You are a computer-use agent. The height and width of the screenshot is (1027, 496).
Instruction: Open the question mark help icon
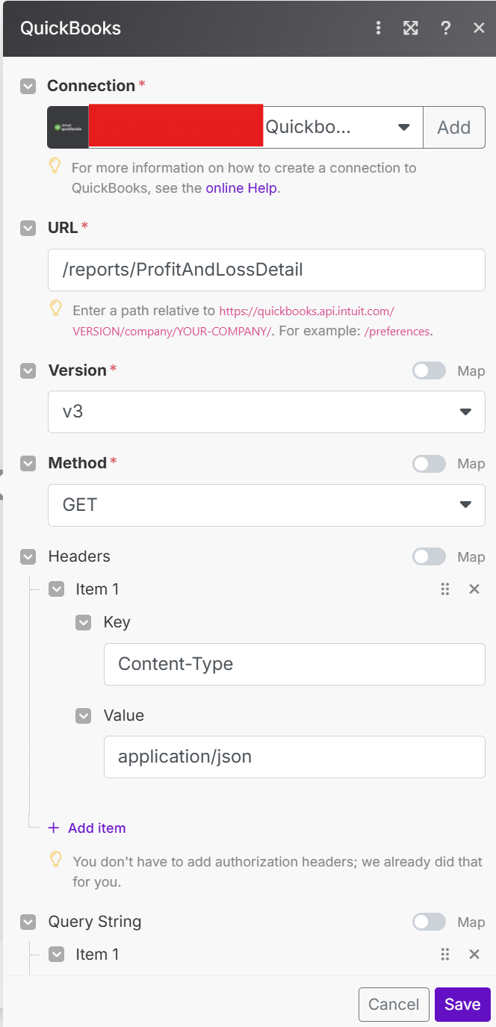pos(445,28)
